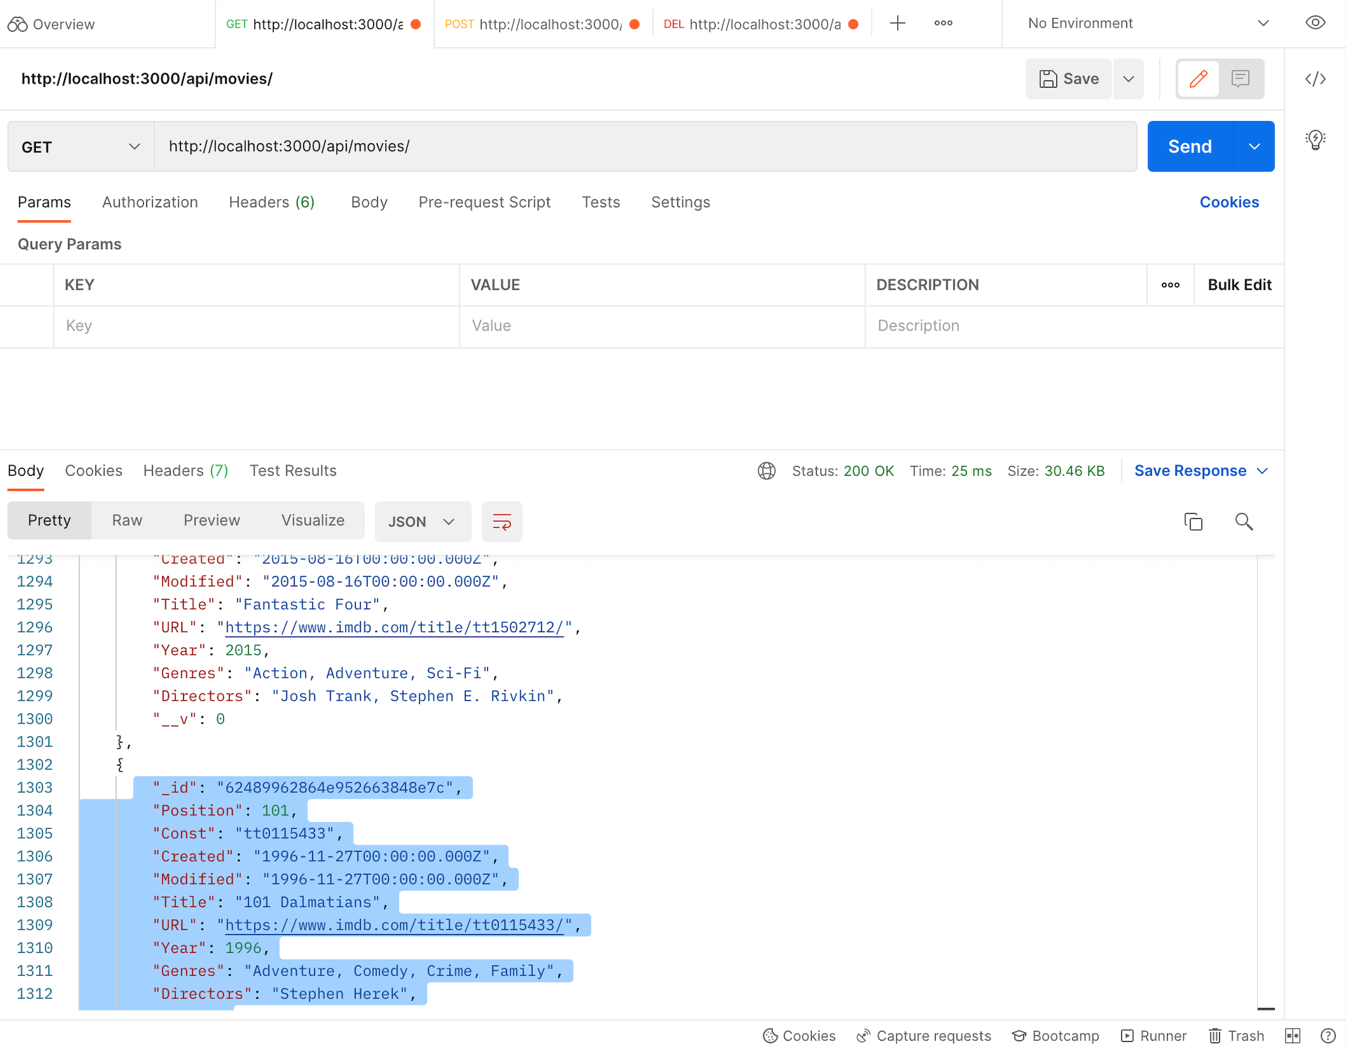Open new tab with plus icon
Screen dimensions: 1346x1051
898,24
